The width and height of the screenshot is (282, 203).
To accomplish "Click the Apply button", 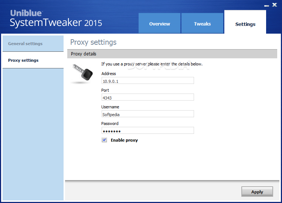I will [x=257, y=192].
